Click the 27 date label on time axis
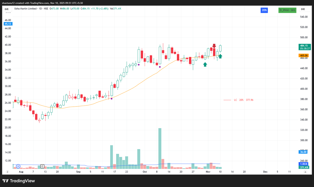The height and width of the screenshot is (187, 314). click(x=193, y=172)
